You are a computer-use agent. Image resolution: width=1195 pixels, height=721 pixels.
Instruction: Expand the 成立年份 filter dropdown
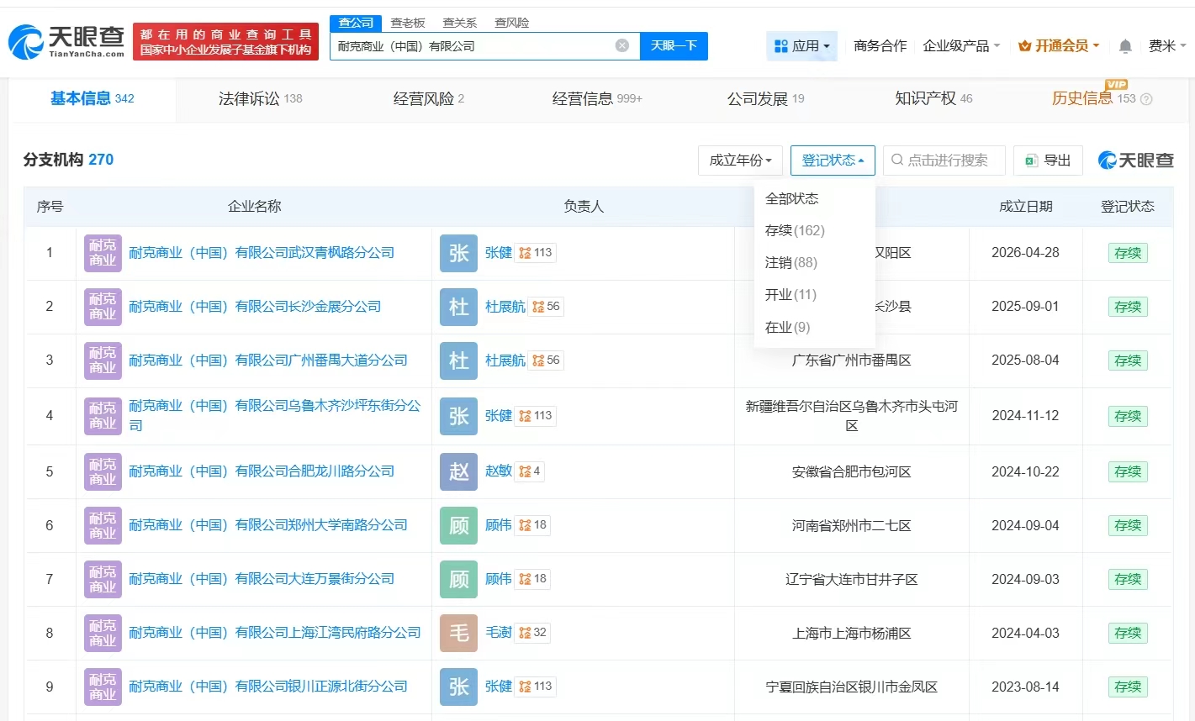tap(740, 161)
